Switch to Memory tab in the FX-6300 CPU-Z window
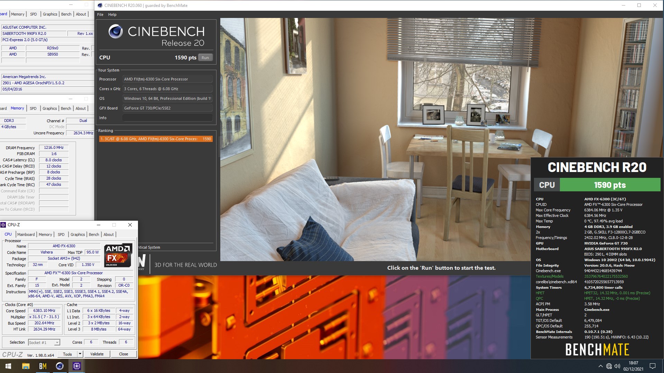The height and width of the screenshot is (373, 664). pos(45,235)
